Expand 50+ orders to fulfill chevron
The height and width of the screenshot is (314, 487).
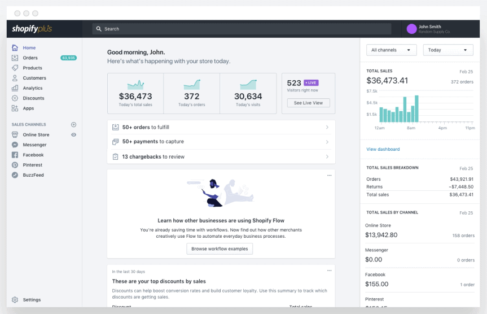coord(327,127)
